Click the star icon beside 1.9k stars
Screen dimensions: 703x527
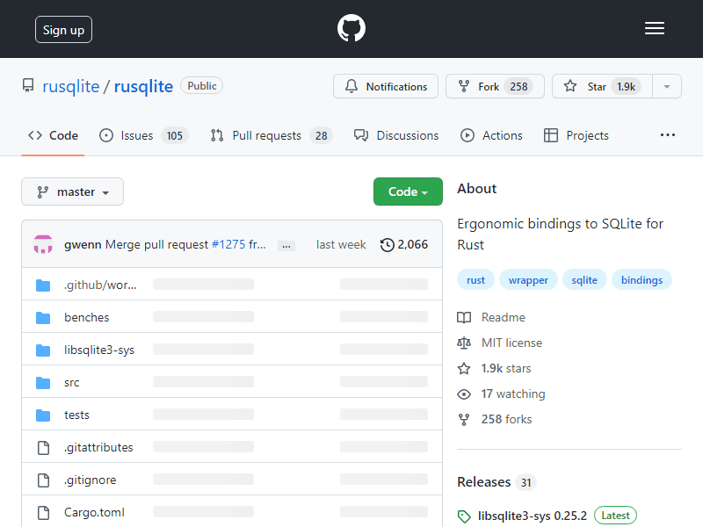[x=464, y=369]
